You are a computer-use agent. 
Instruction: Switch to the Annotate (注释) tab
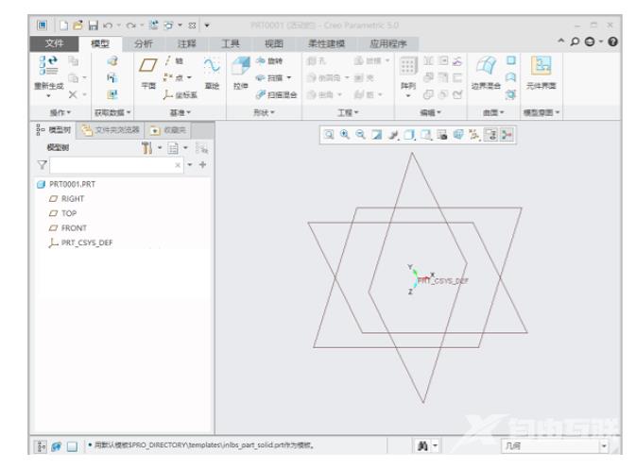186,43
